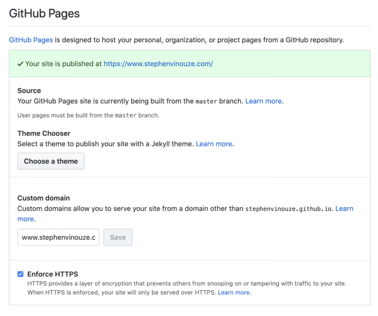Viewport: 378px width, 316px height.
Task: Click the 'User pages must be built' note
Action: (88, 115)
